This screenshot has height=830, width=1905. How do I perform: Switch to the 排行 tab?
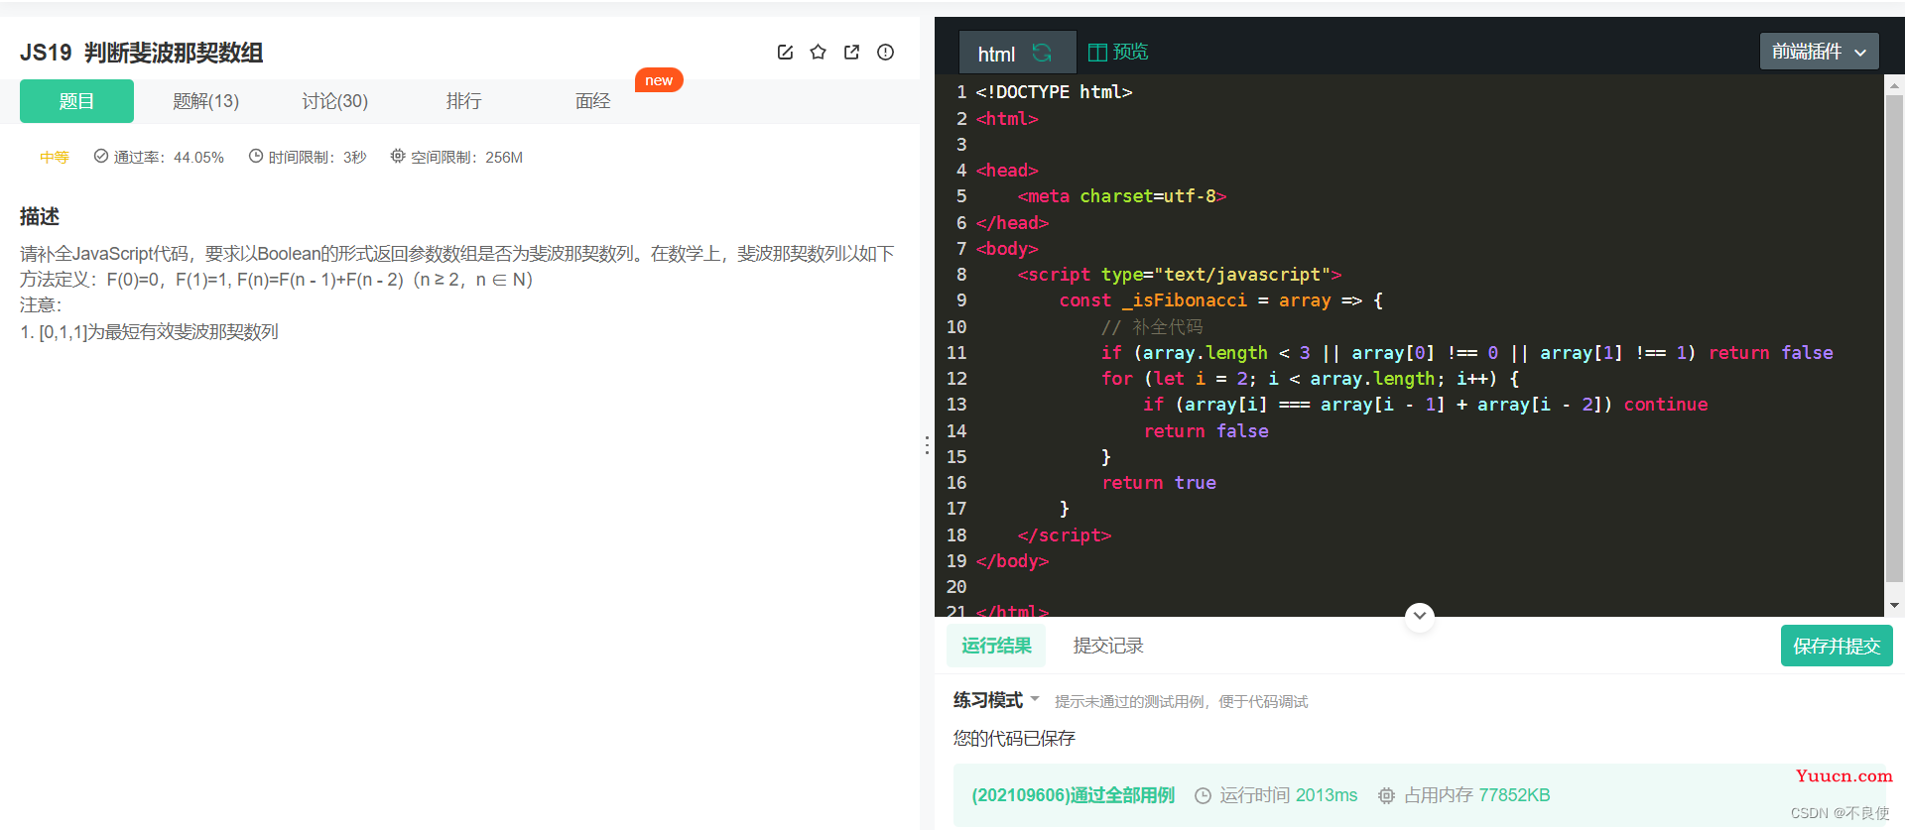tap(463, 101)
